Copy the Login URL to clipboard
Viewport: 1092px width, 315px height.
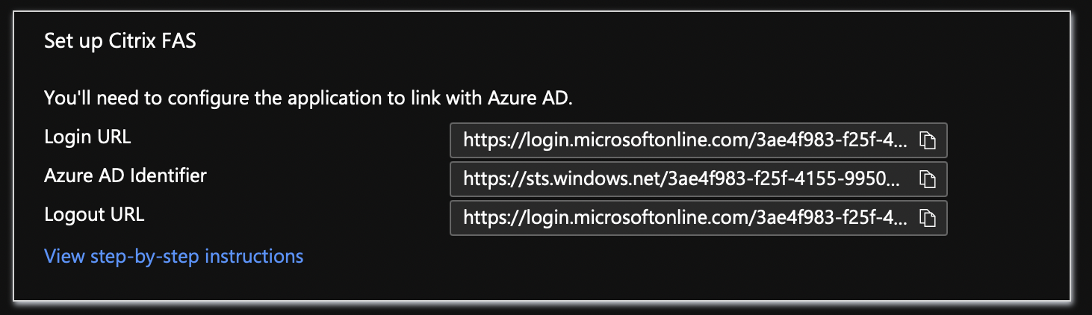click(927, 140)
